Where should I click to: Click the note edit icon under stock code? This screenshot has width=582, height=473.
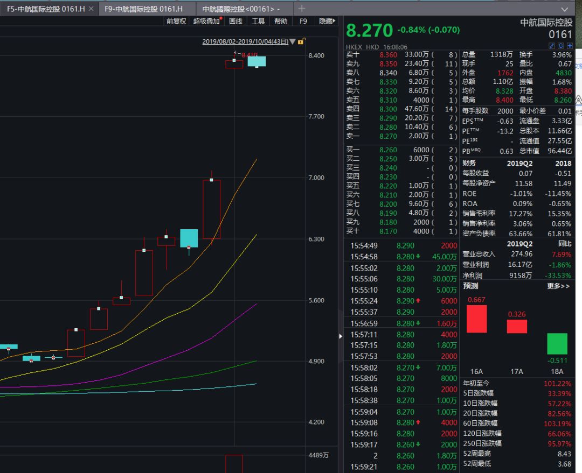click(552, 47)
